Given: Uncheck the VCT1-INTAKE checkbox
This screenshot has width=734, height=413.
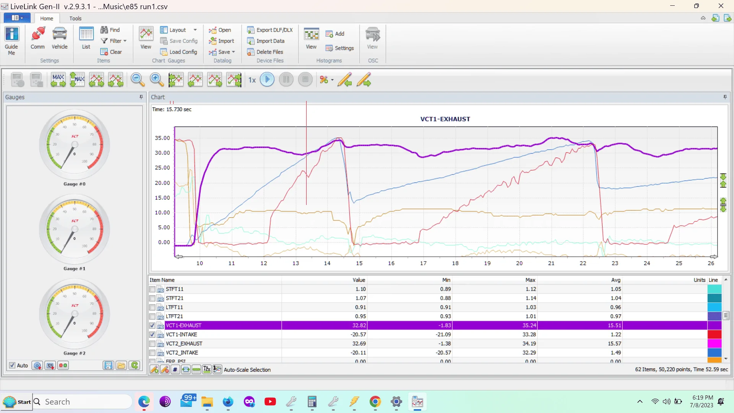Looking at the screenshot, I should (x=153, y=335).
